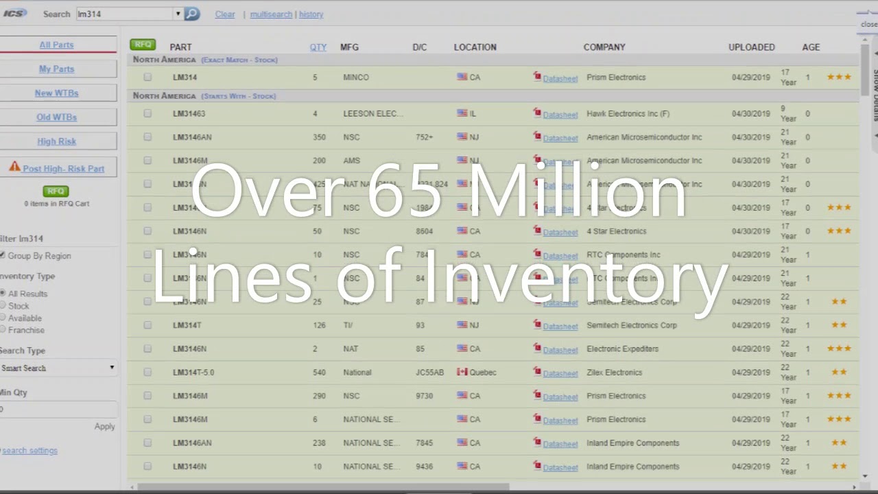This screenshot has height=494, width=878.
Task: Select part number LM314T-5.0
Action: point(193,373)
